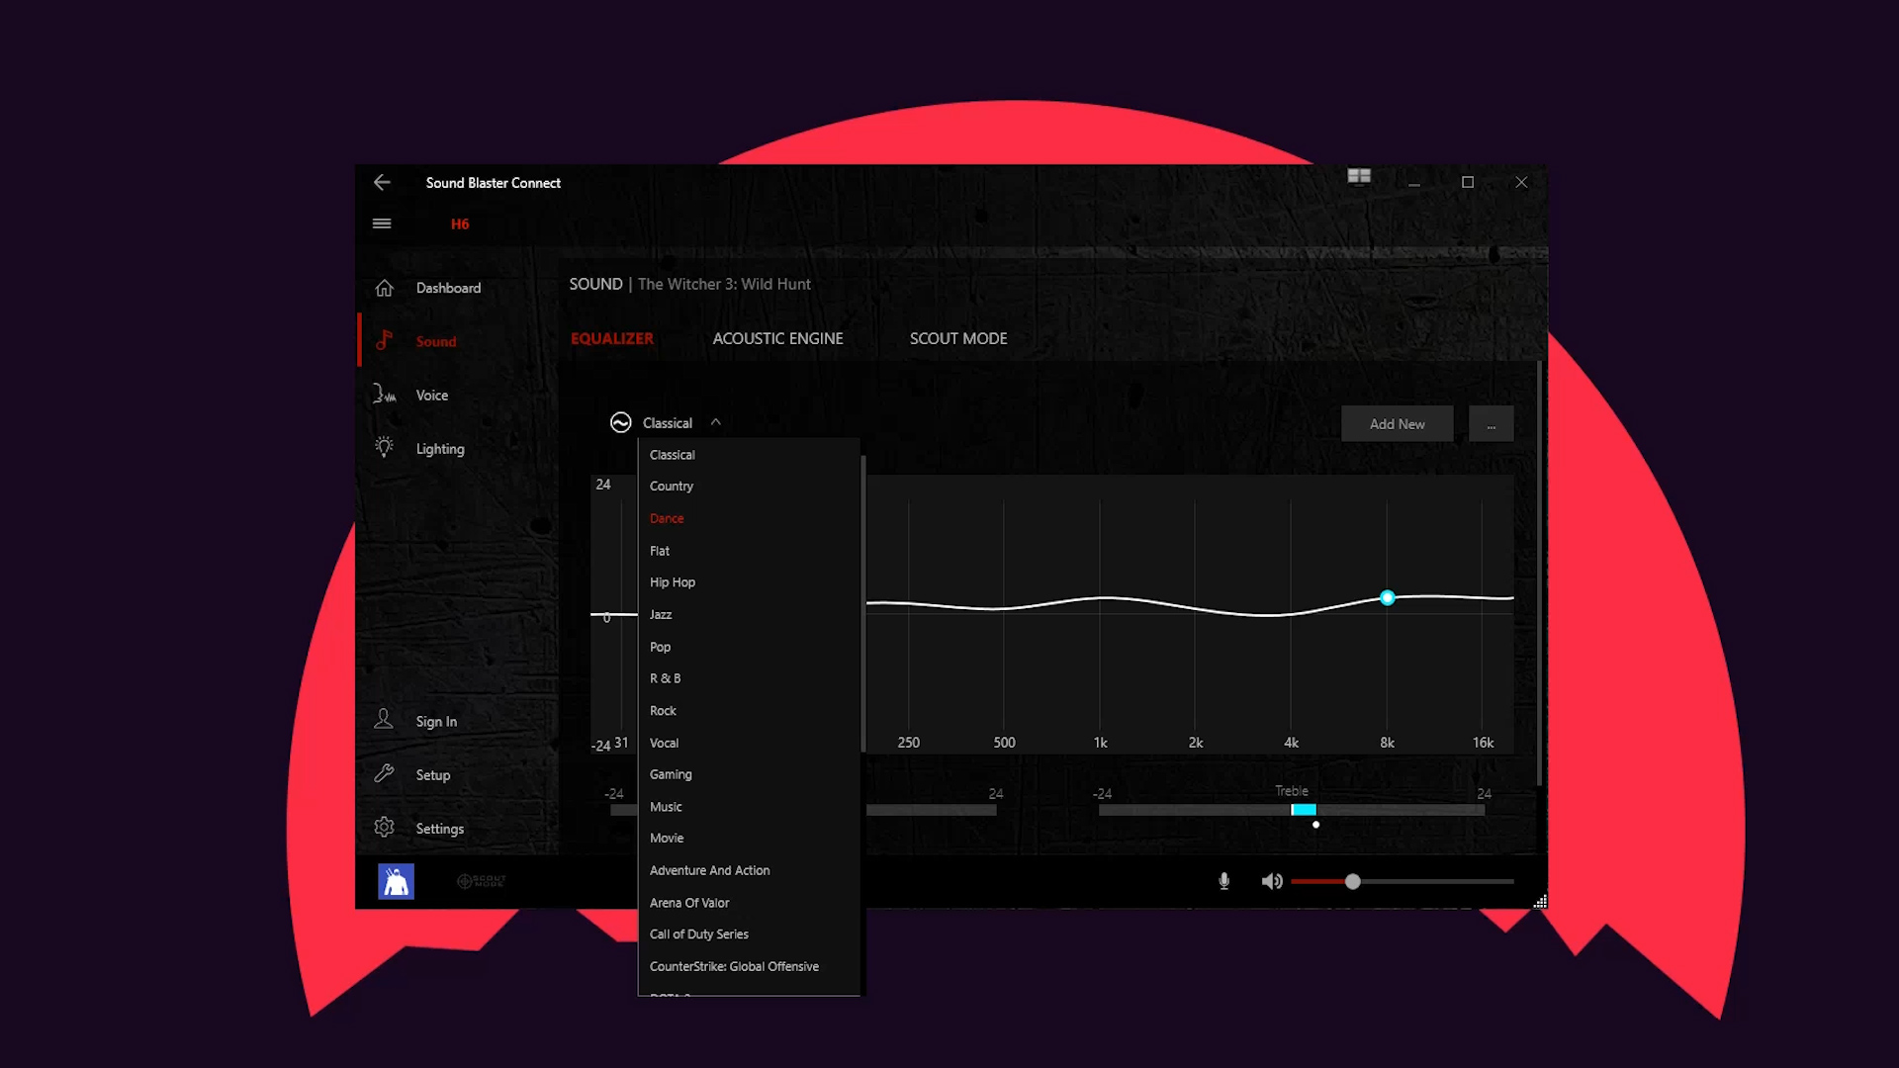Mute the microphone icon
Image resolution: width=1899 pixels, height=1068 pixels.
(x=1223, y=881)
